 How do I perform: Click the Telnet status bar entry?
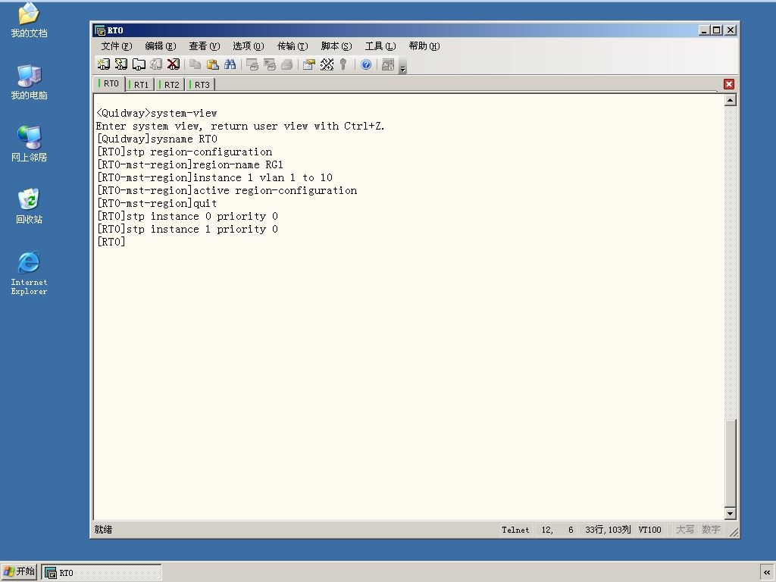click(515, 530)
